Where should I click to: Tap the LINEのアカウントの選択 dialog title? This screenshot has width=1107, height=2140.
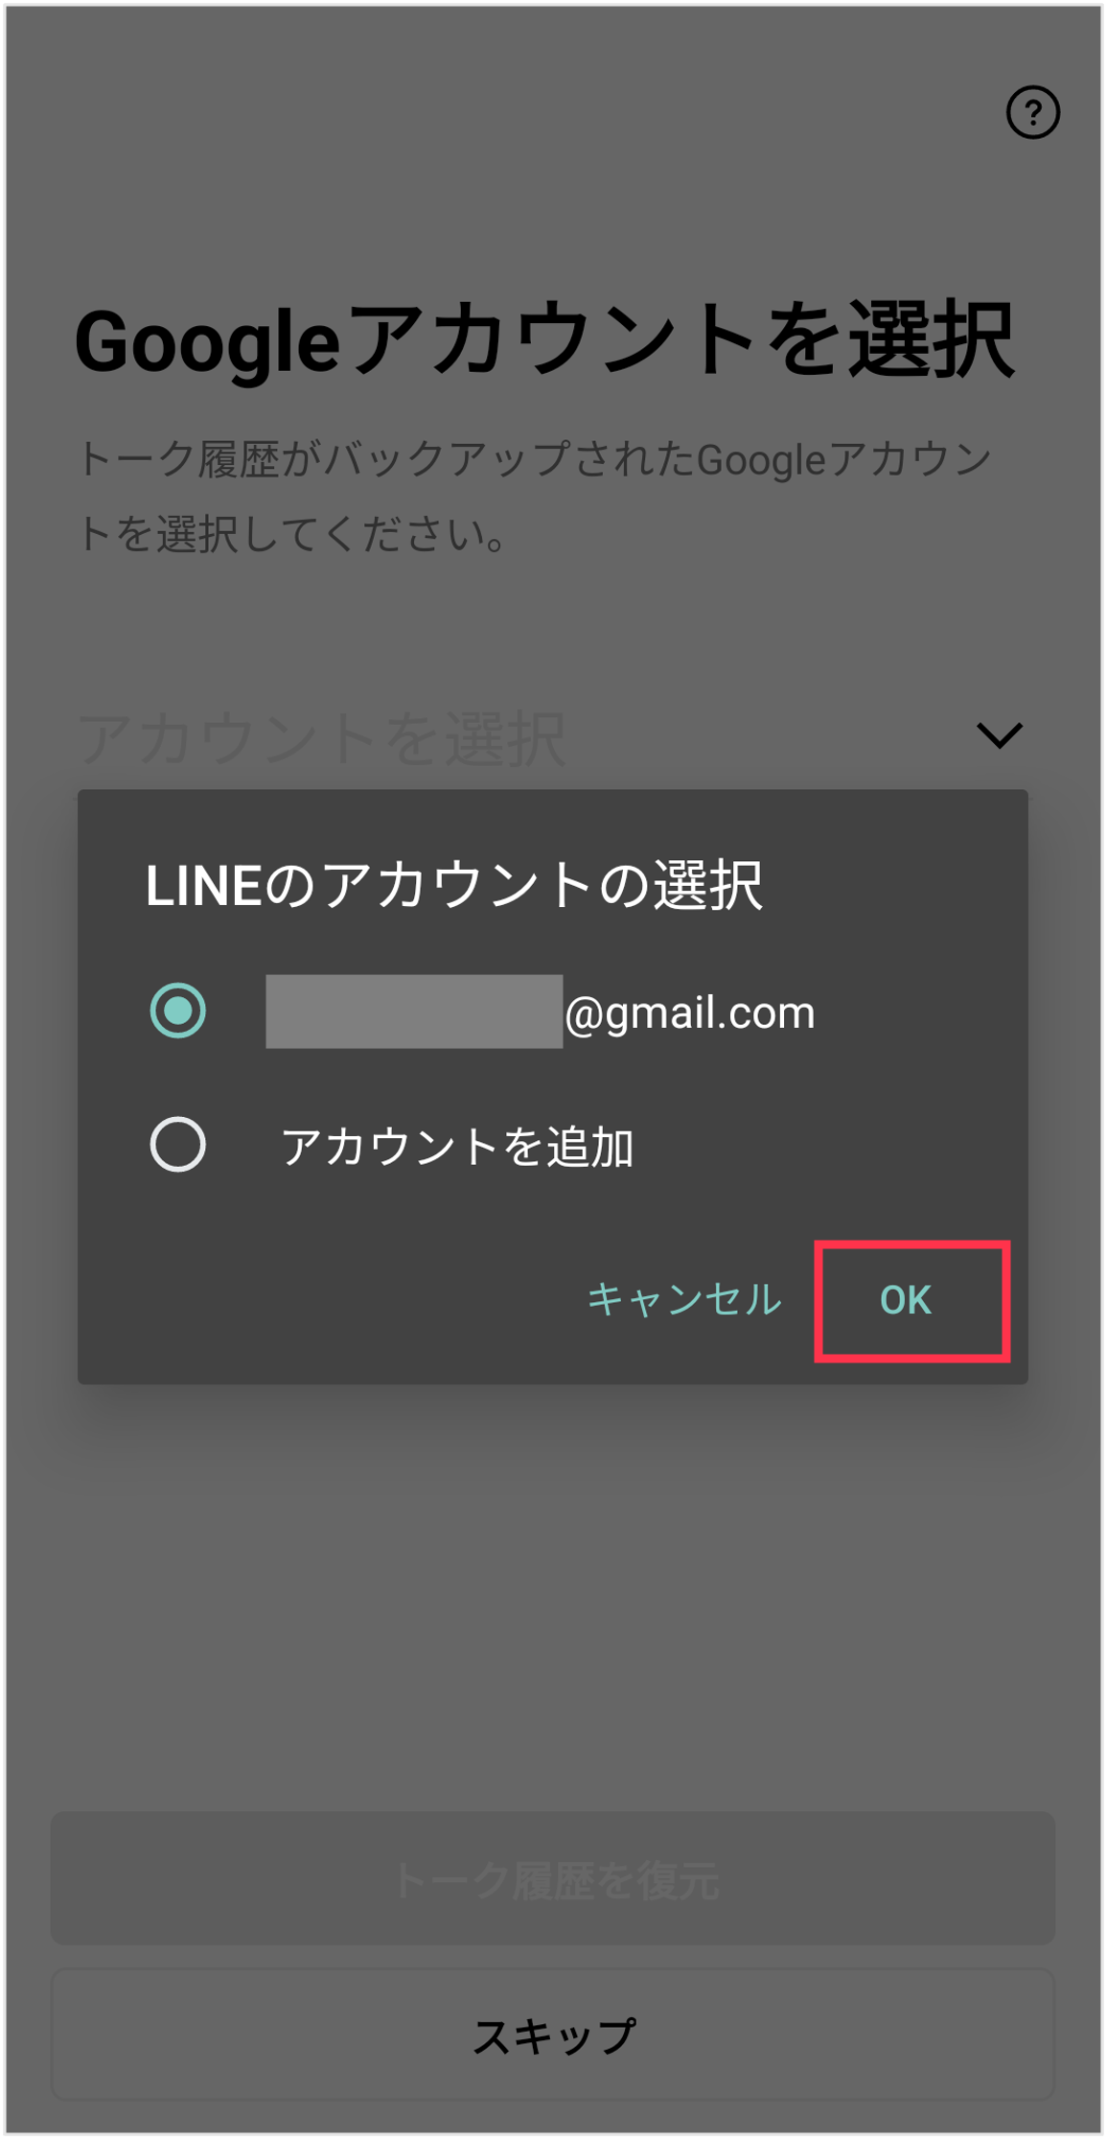pyautogui.click(x=454, y=885)
